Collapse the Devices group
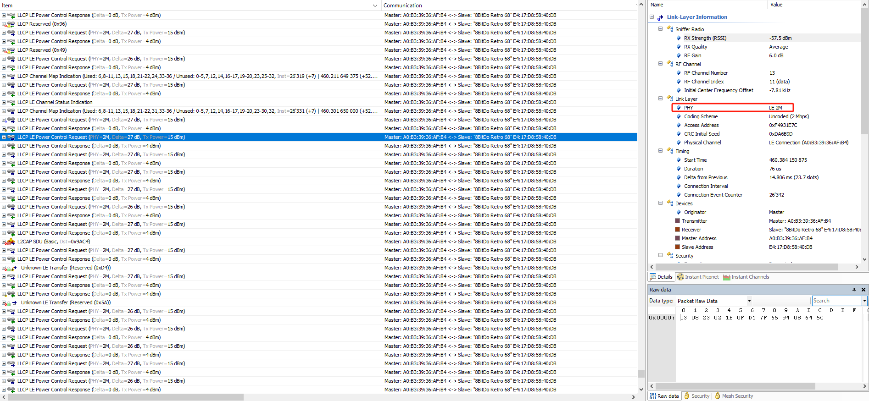Screen dimensions: 869x401 (x=660, y=203)
